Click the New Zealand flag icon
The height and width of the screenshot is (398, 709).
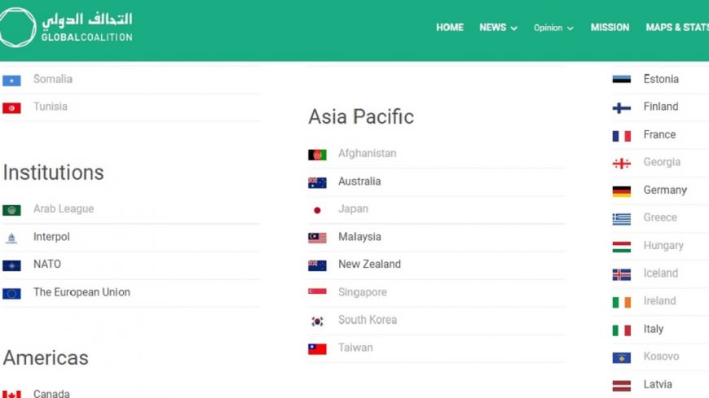pos(318,265)
